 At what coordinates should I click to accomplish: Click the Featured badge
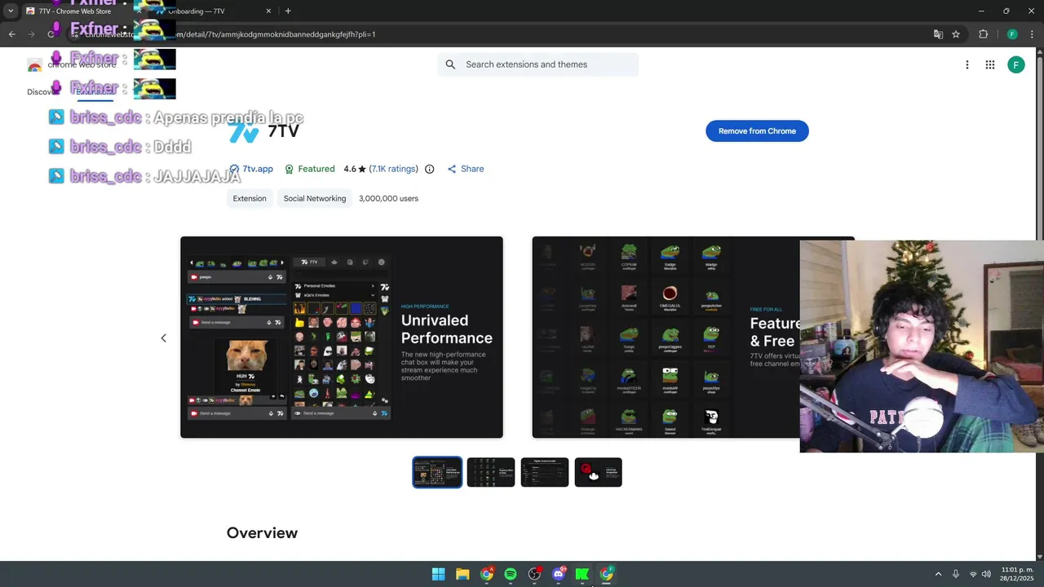point(309,169)
